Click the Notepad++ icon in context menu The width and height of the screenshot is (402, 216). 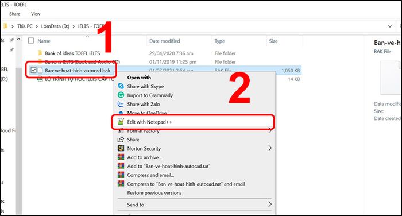121,122
